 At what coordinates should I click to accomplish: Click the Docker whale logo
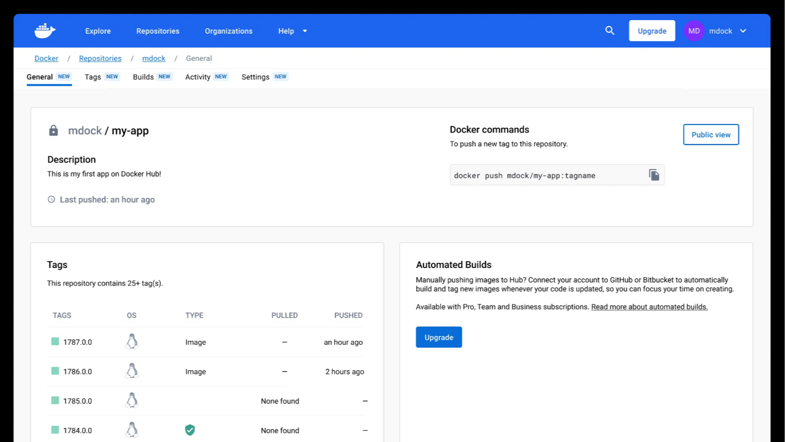pyautogui.click(x=45, y=31)
